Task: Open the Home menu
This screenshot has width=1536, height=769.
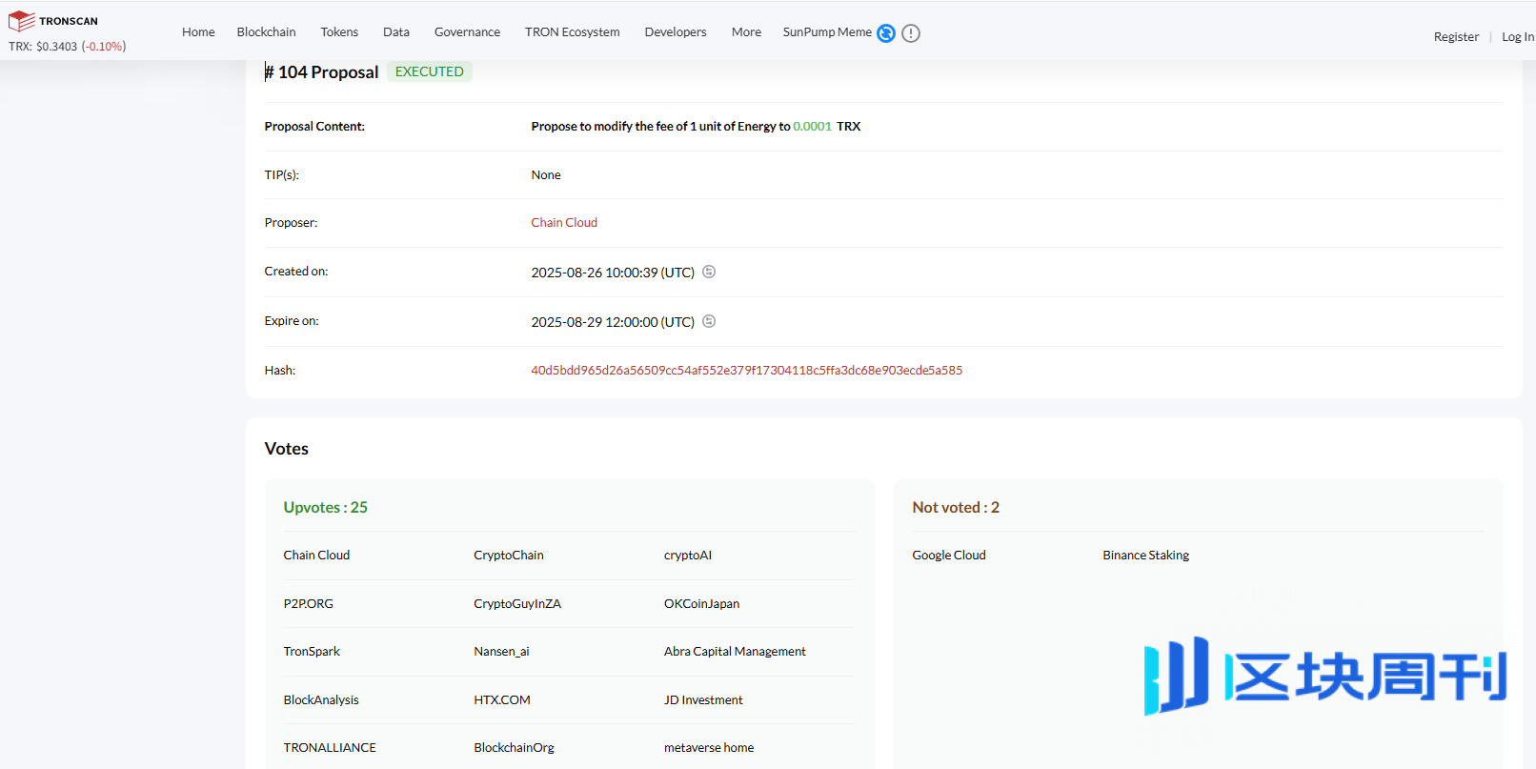Action: (x=198, y=32)
